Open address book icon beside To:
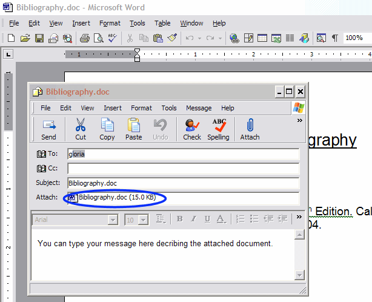This screenshot has width=372, height=302. tap(41, 154)
